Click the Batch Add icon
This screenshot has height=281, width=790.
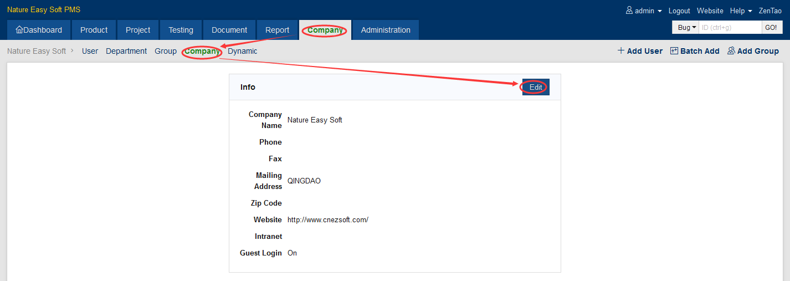674,51
